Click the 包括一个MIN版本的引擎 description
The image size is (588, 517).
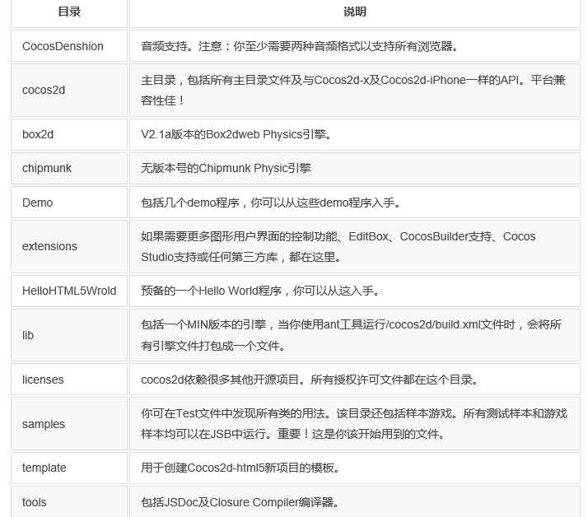(352, 335)
